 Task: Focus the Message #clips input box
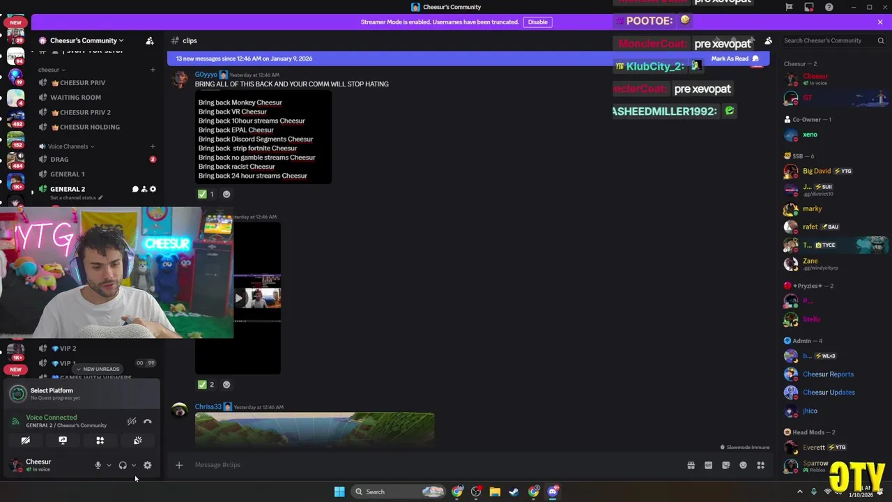(x=432, y=465)
